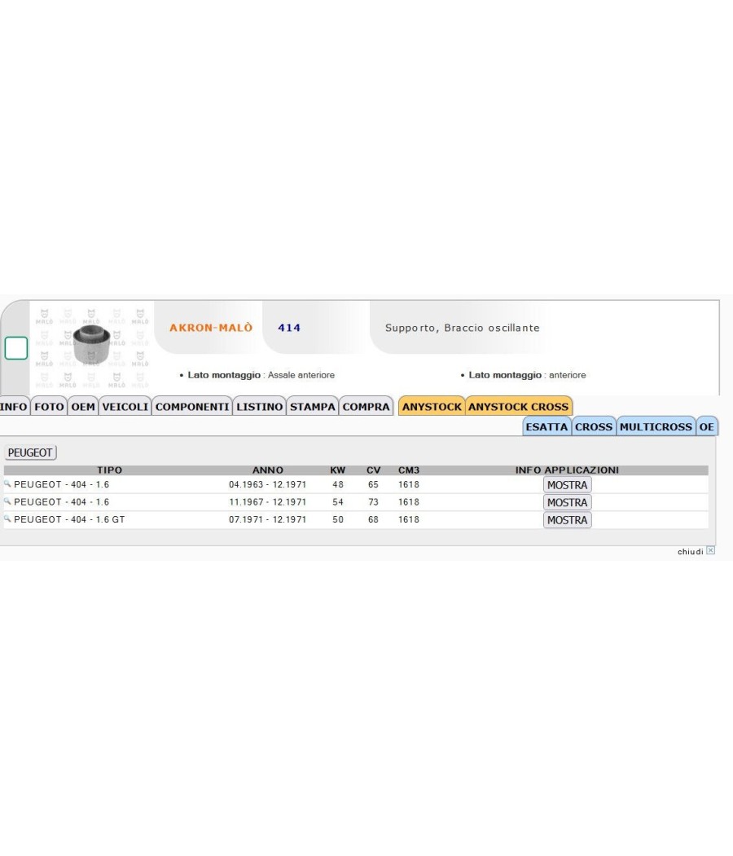The height and width of the screenshot is (856, 733).
Task: Switch to the ESATTA tab
Action: point(547,427)
